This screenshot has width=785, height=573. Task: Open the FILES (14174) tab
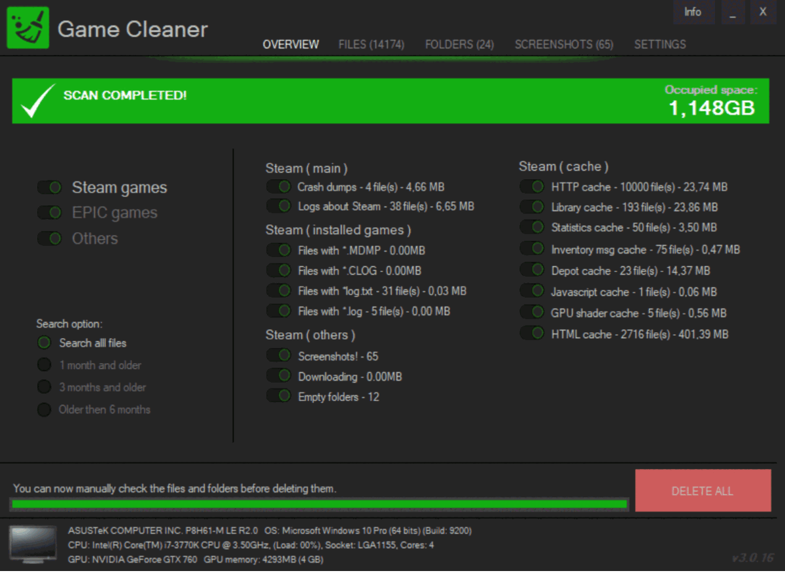[x=372, y=44]
